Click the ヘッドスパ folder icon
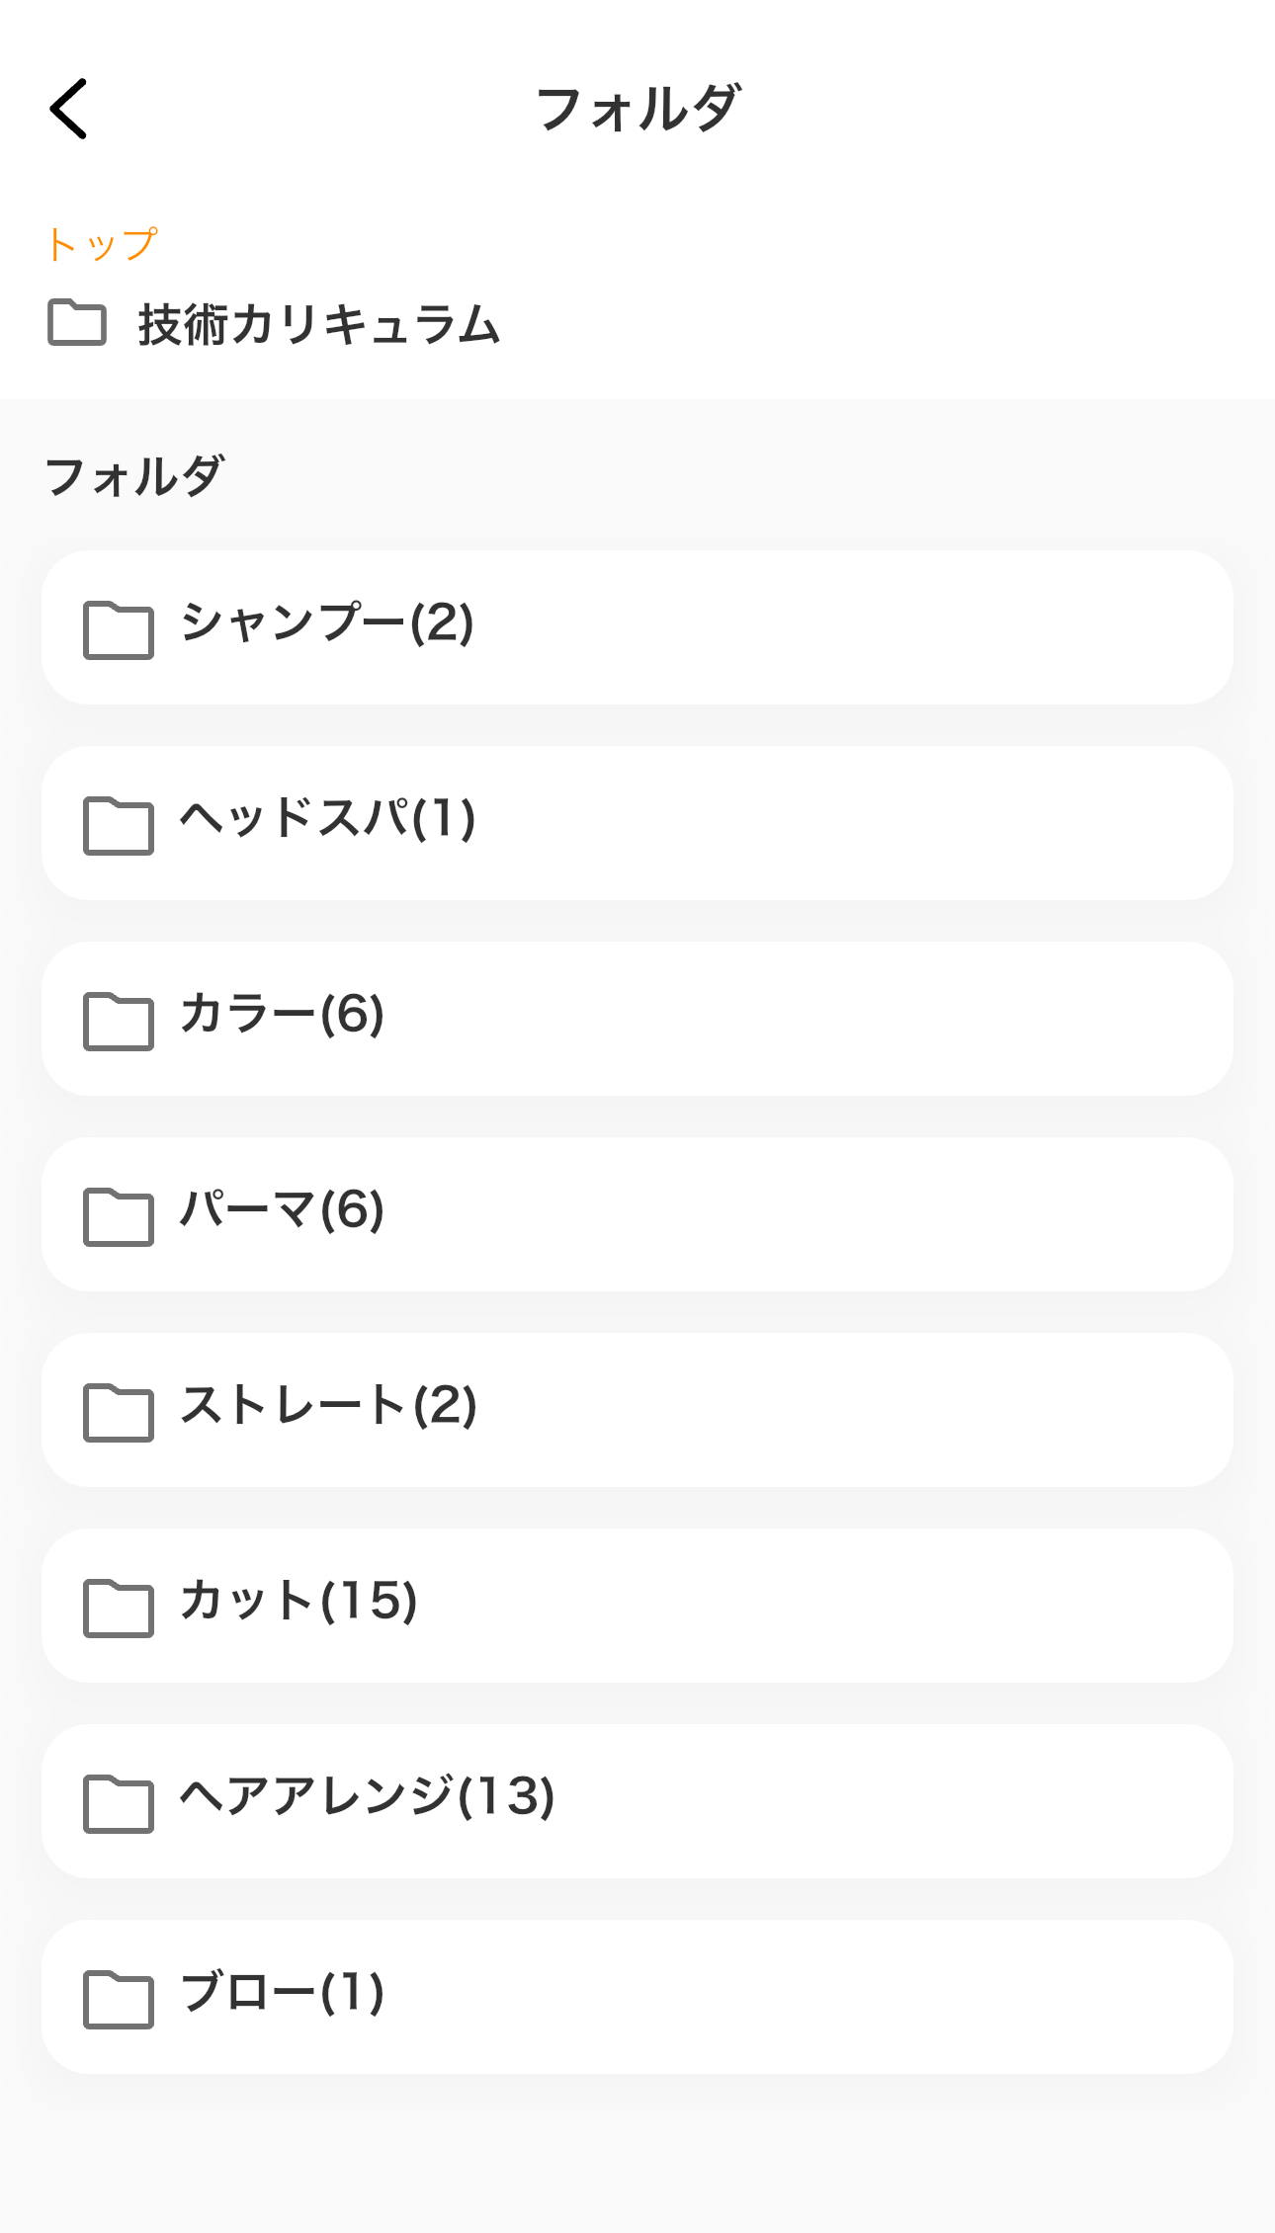Screen dimensions: 1275x2233 coord(119,825)
